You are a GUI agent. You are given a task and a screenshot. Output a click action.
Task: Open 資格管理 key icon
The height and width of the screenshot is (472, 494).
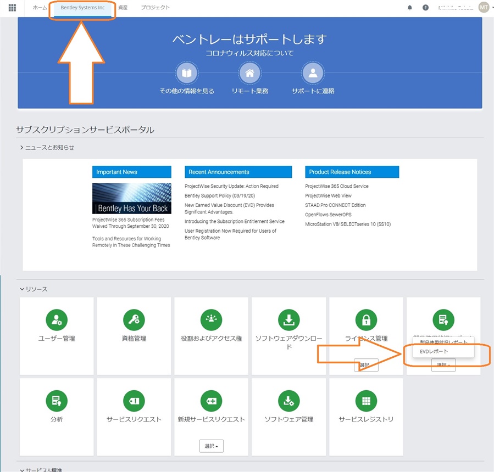point(134,320)
